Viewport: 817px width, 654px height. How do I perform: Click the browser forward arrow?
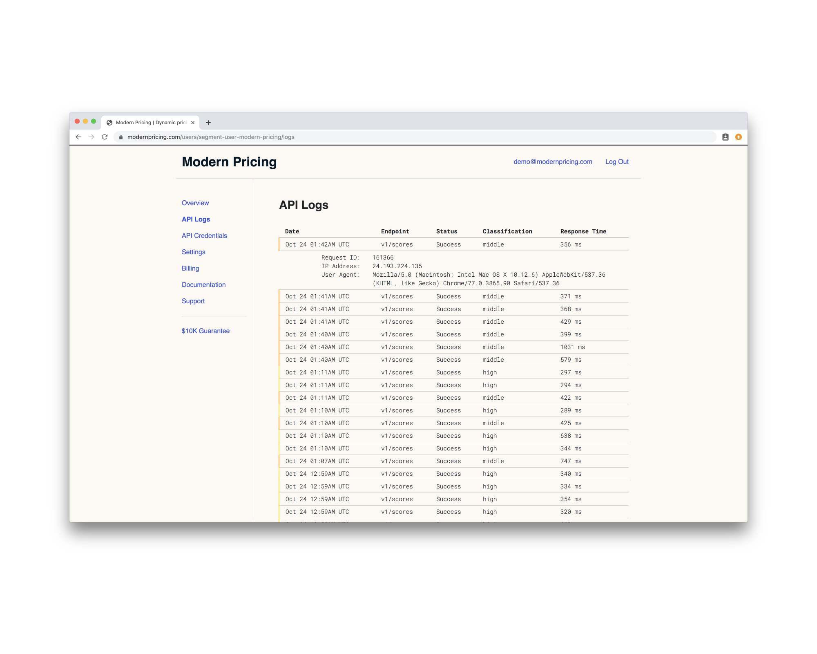(x=92, y=137)
